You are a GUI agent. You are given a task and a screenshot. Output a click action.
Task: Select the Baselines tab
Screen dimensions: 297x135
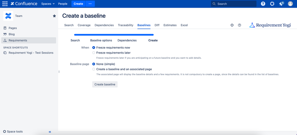(x=144, y=25)
